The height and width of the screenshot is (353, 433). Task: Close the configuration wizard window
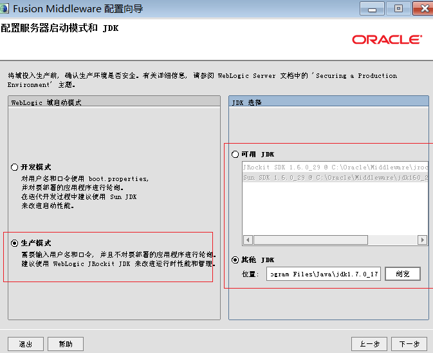(423, 9)
